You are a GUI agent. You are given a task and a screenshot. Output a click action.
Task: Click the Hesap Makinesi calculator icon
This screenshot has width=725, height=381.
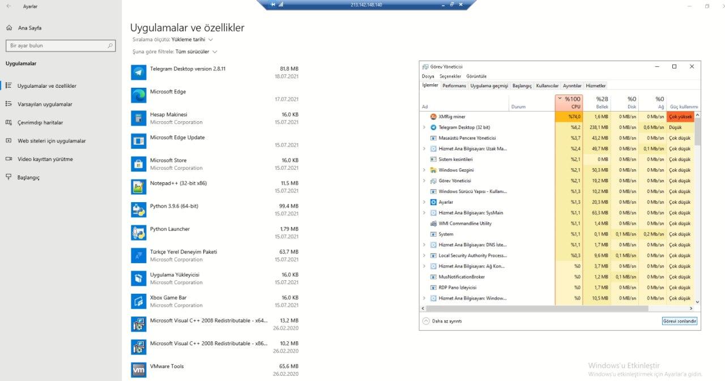pyautogui.click(x=139, y=118)
